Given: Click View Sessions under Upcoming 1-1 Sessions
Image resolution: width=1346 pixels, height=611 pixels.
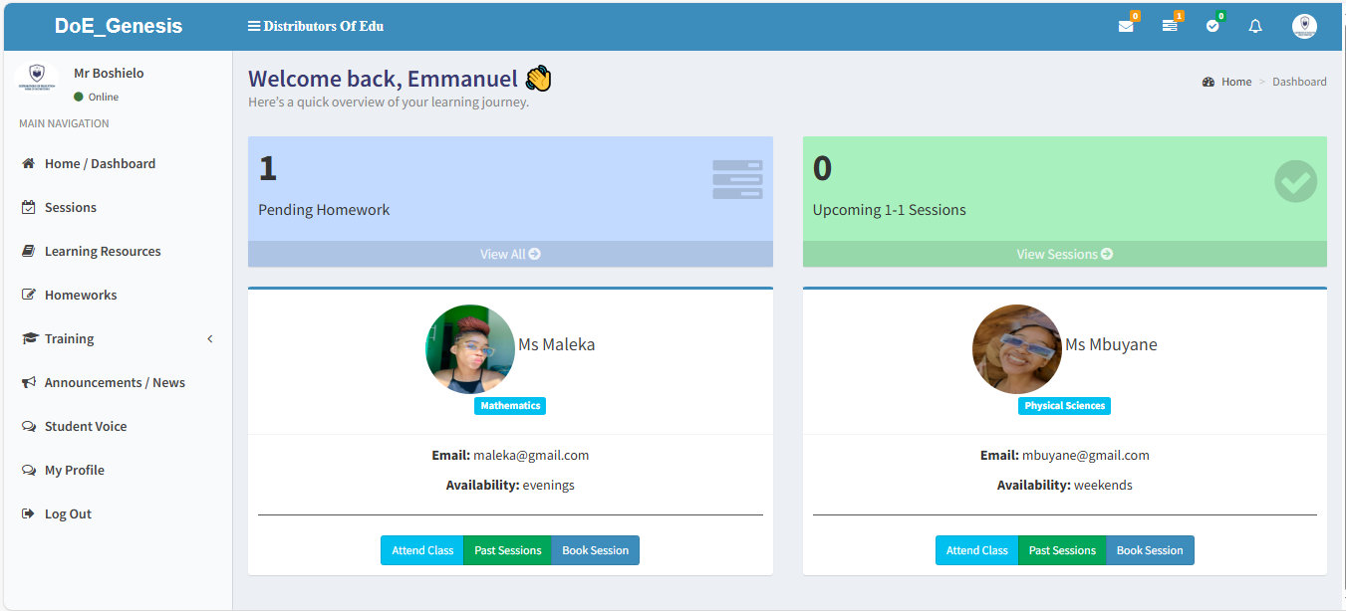Looking at the screenshot, I should click(1064, 254).
